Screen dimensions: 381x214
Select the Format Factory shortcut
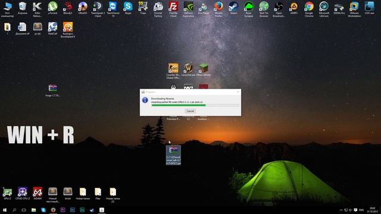158,10
